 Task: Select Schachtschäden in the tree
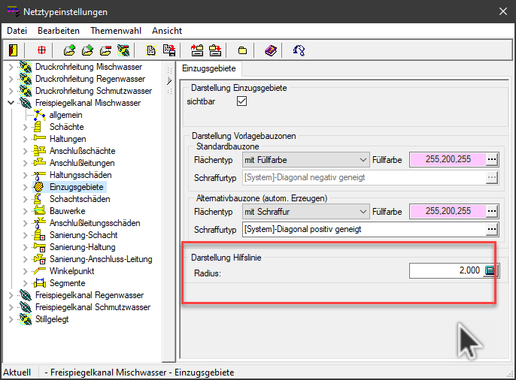coord(80,199)
